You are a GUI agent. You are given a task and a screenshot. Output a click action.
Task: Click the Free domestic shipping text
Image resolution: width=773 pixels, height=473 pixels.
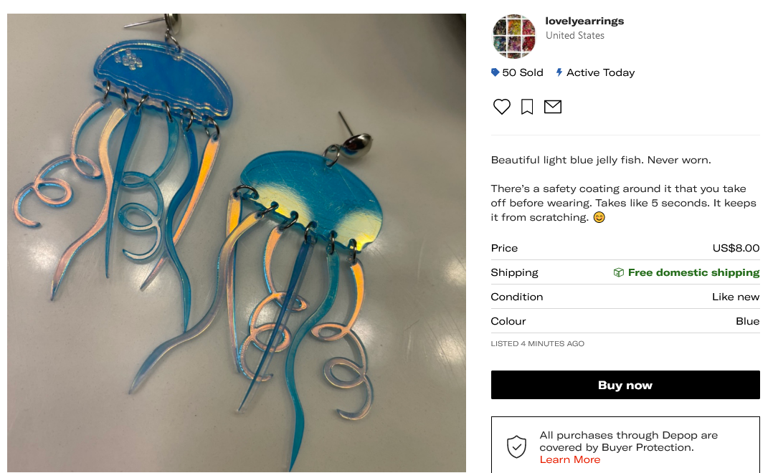[x=693, y=272]
